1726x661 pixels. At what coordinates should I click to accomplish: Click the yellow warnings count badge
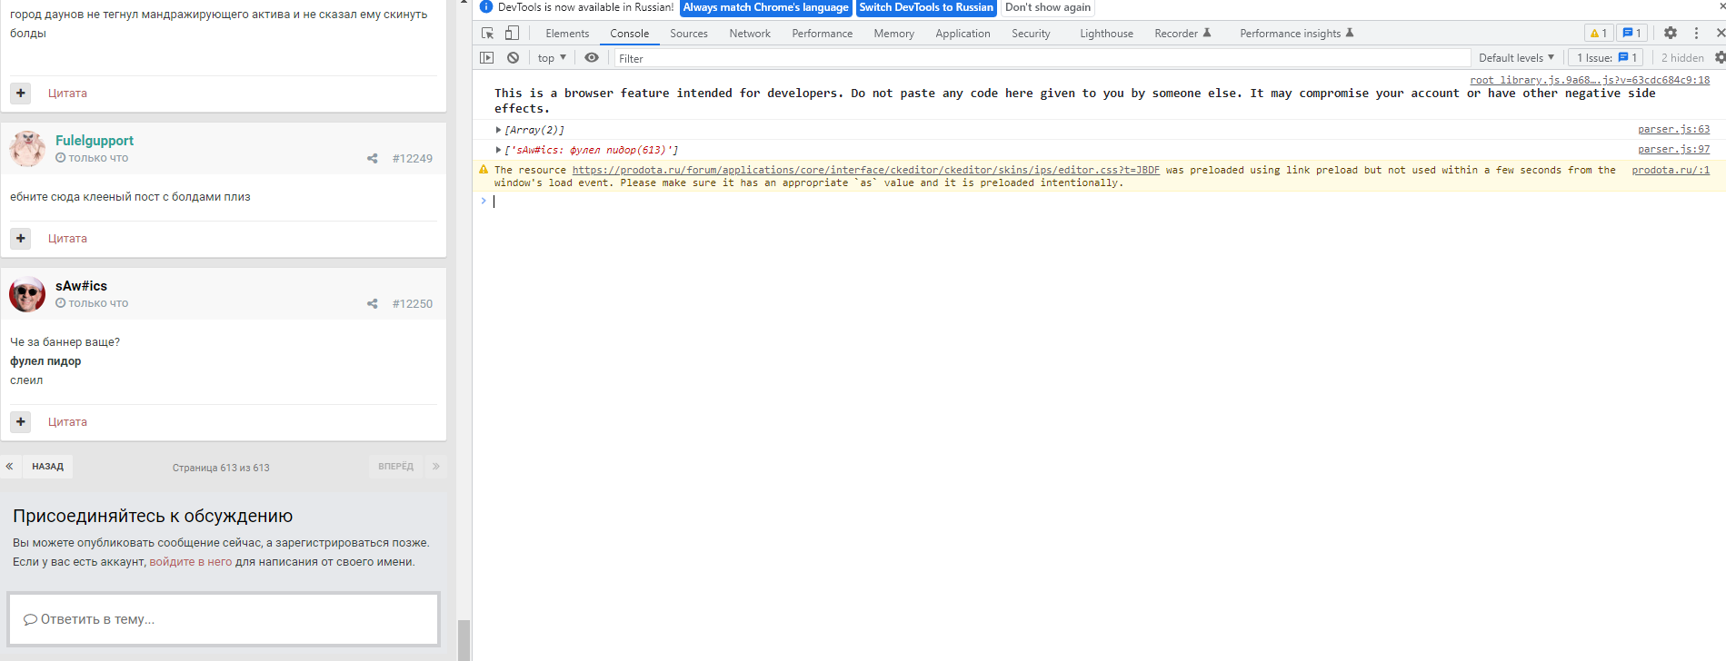point(1598,34)
